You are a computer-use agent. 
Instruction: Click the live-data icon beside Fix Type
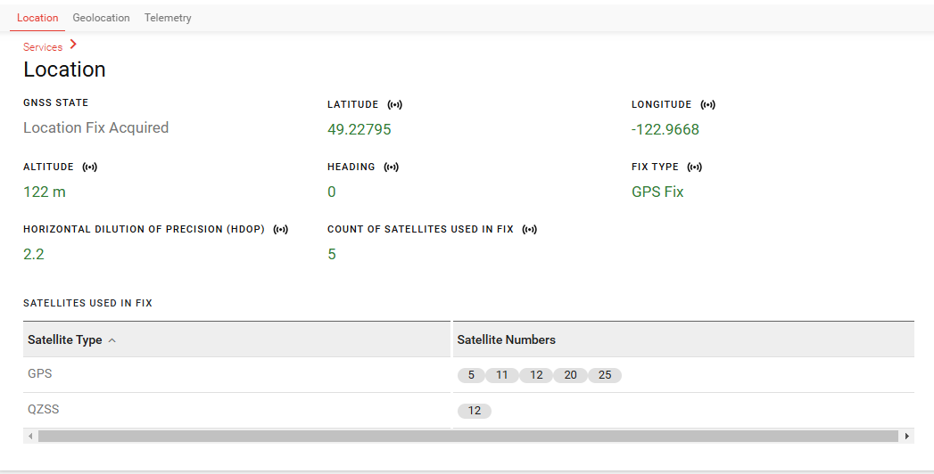695,168
